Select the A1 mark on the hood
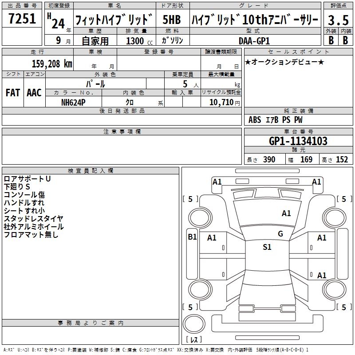This screenshot has width=355, height=355. (x=286, y=213)
